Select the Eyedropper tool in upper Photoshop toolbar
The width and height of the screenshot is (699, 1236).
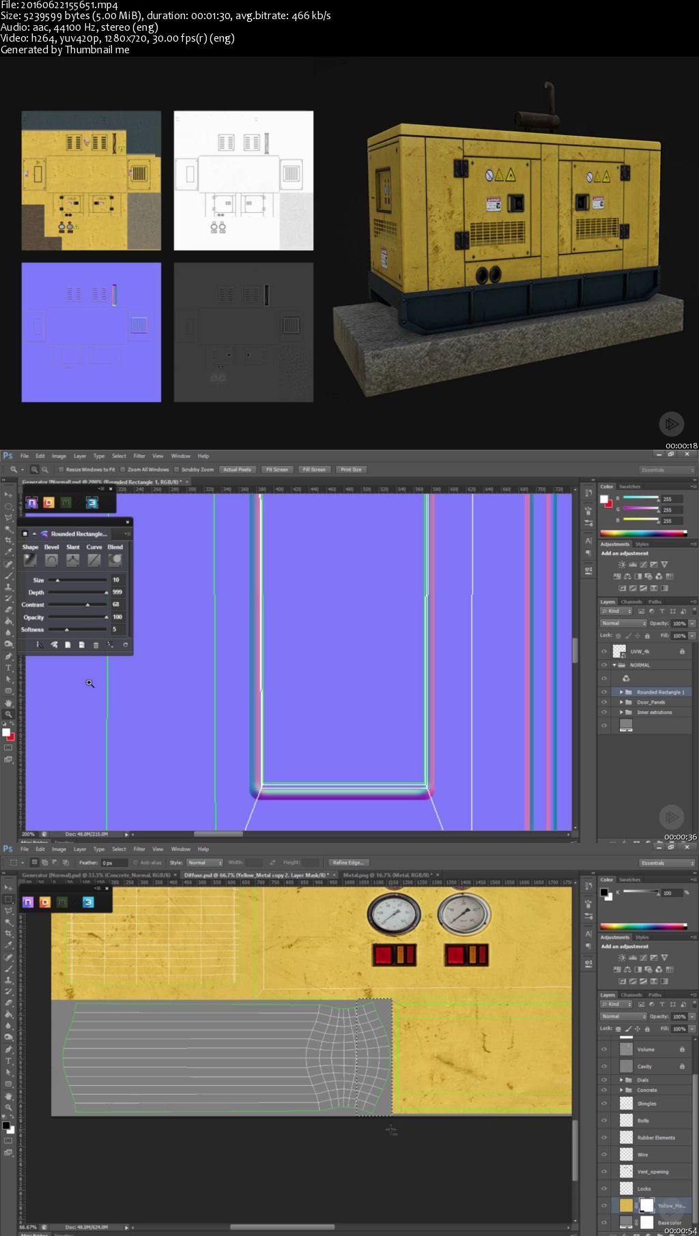[x=8, y=551]
